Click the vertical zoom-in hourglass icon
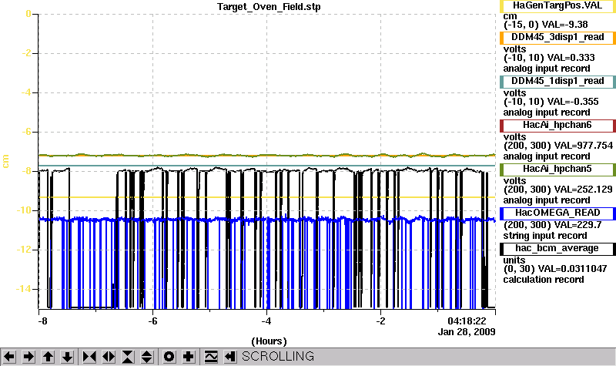The image size is (616, 366). [x=128, y=357]
